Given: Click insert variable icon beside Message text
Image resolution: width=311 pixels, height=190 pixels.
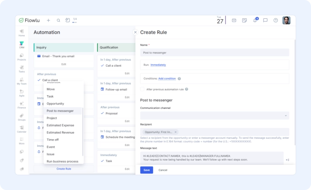Looking at the screenshot, I should coord(287,160).
